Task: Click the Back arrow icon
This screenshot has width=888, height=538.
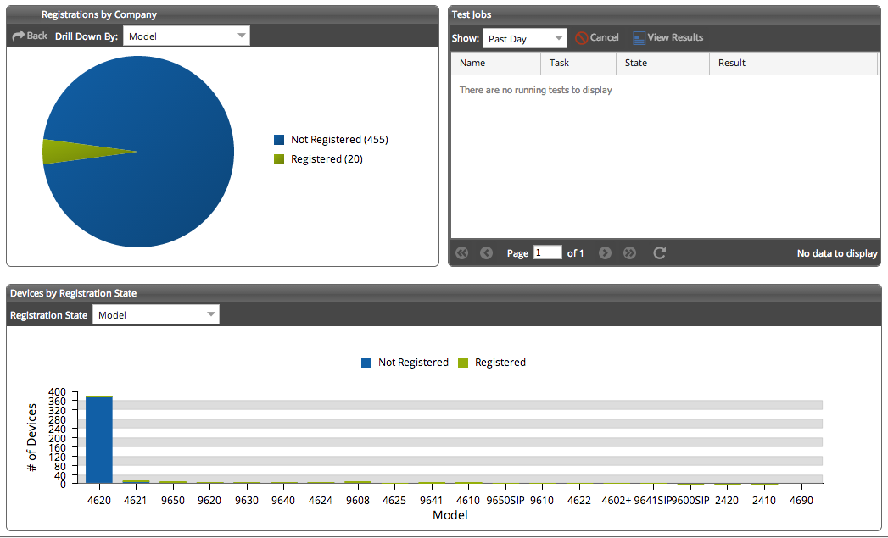Action: (x=18, y=36)
